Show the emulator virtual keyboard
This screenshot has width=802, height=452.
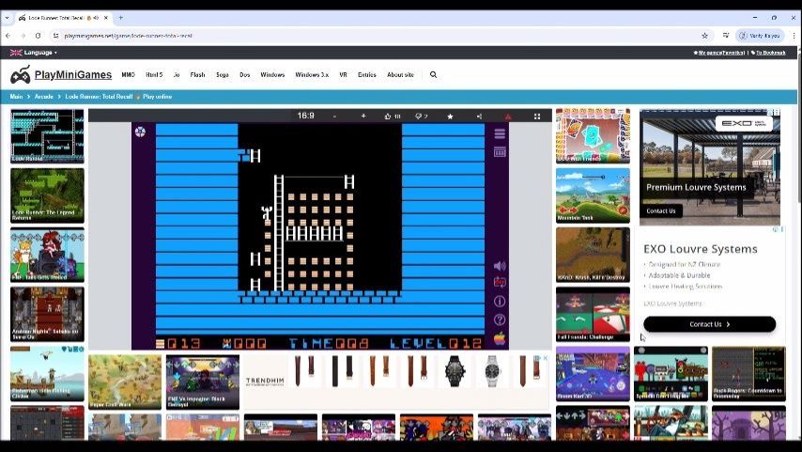(500, 152)
